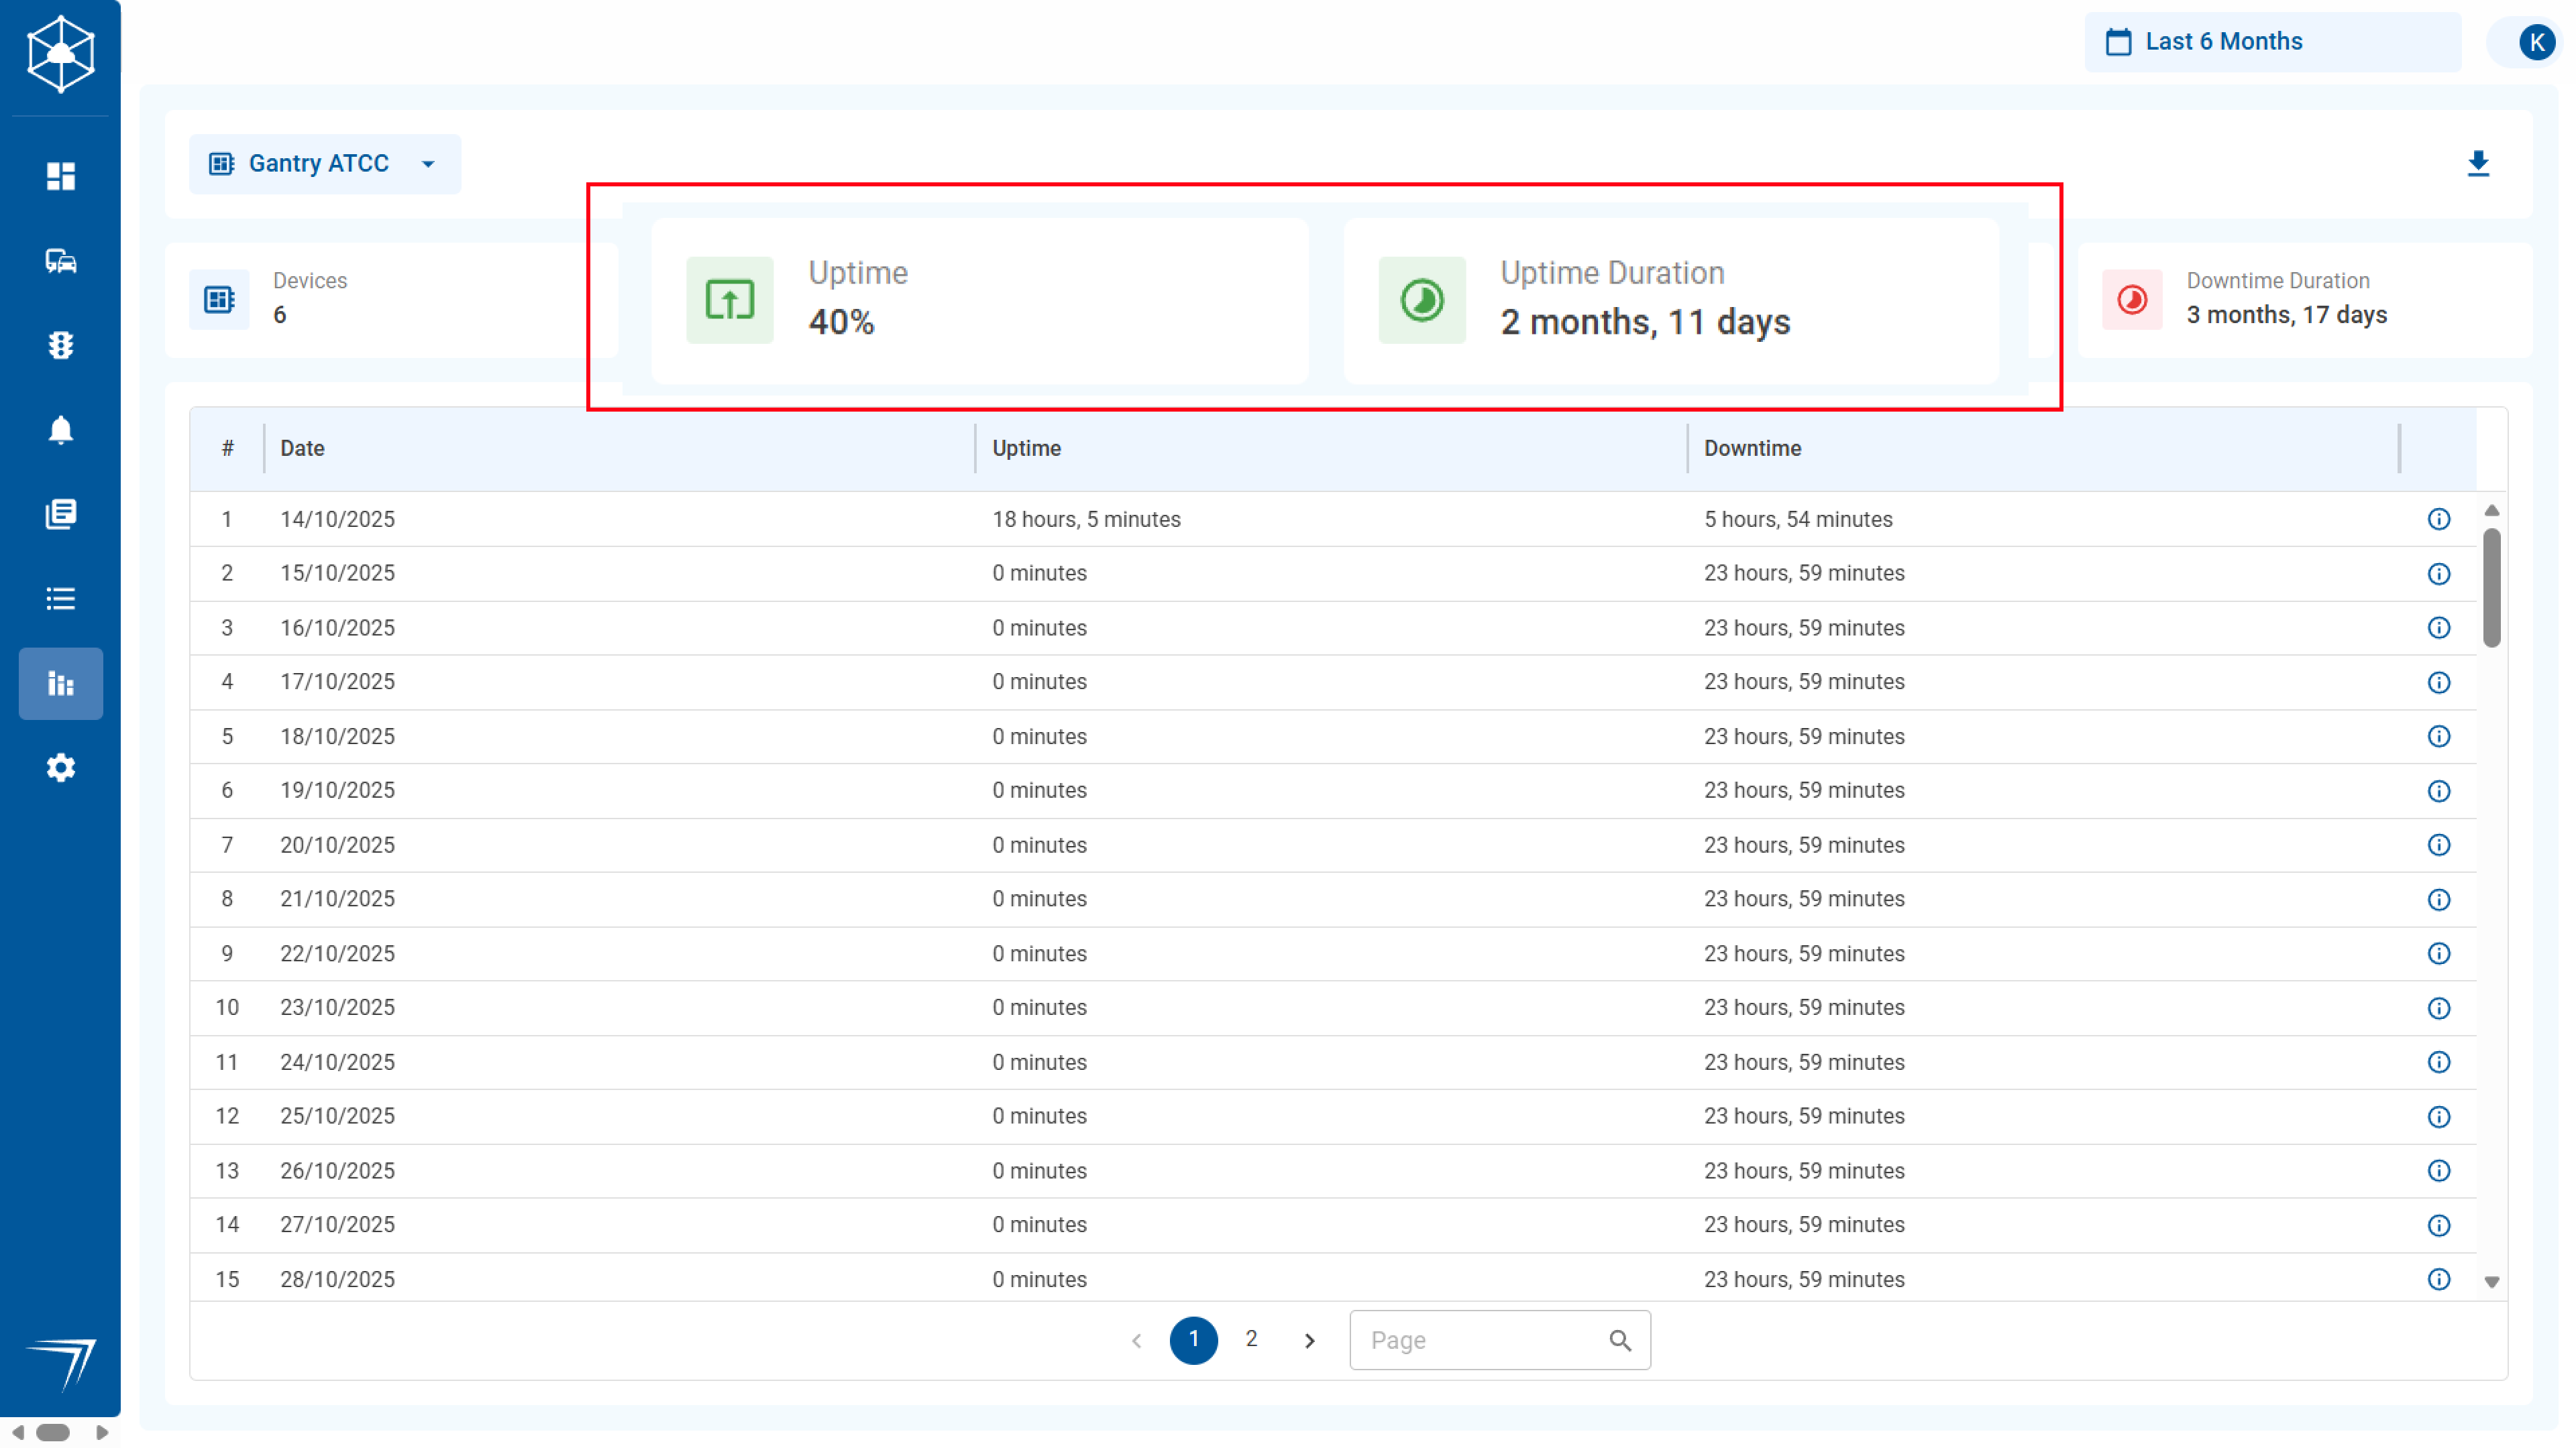Open info icon for 18/10/2025 row
The image size is (2576, 1448).
[x=2439, y=737]
